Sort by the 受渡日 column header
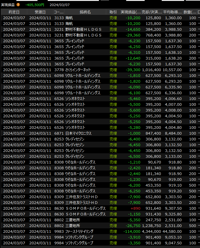Screen dimensions: 200x248 click(x=40, y=12)
